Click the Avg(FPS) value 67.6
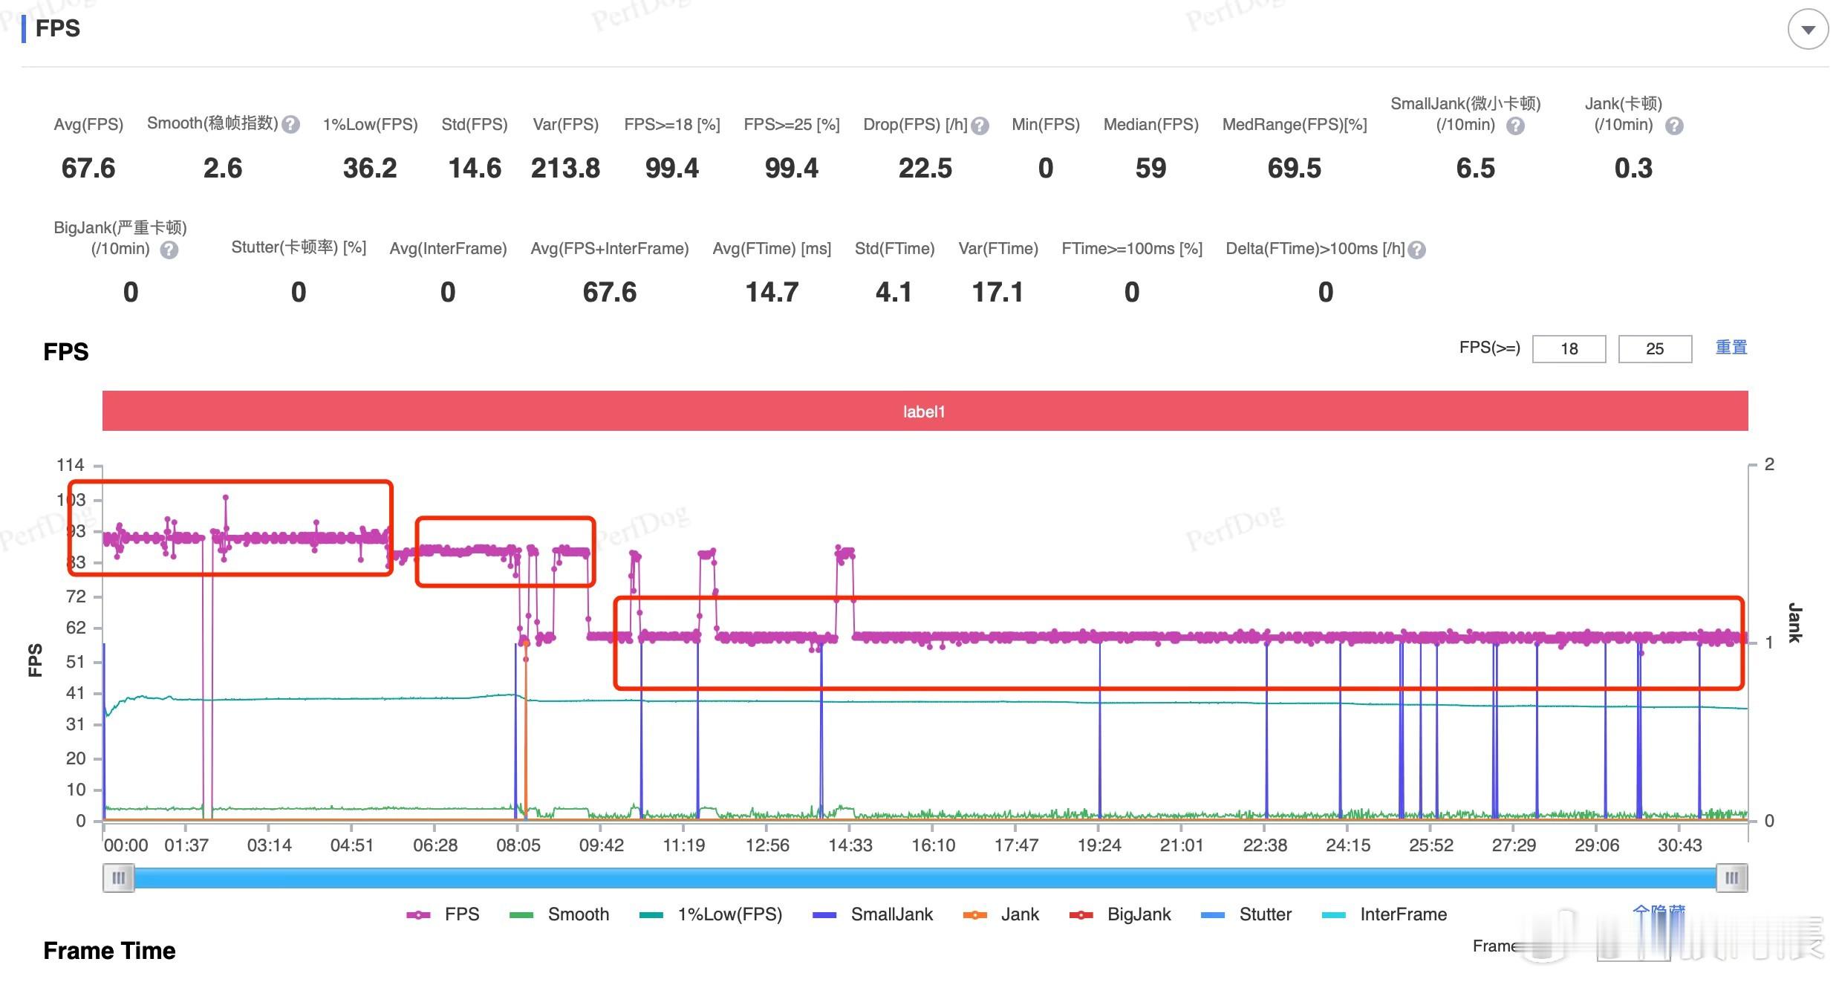This screenshot has width=1839, height=982. coord(88,169)
